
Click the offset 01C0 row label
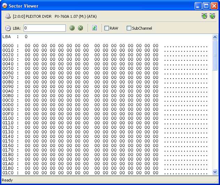(8, 173)
